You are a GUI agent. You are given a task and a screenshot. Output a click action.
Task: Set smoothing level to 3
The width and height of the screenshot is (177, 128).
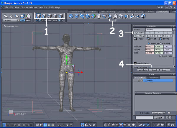point(158,36)
